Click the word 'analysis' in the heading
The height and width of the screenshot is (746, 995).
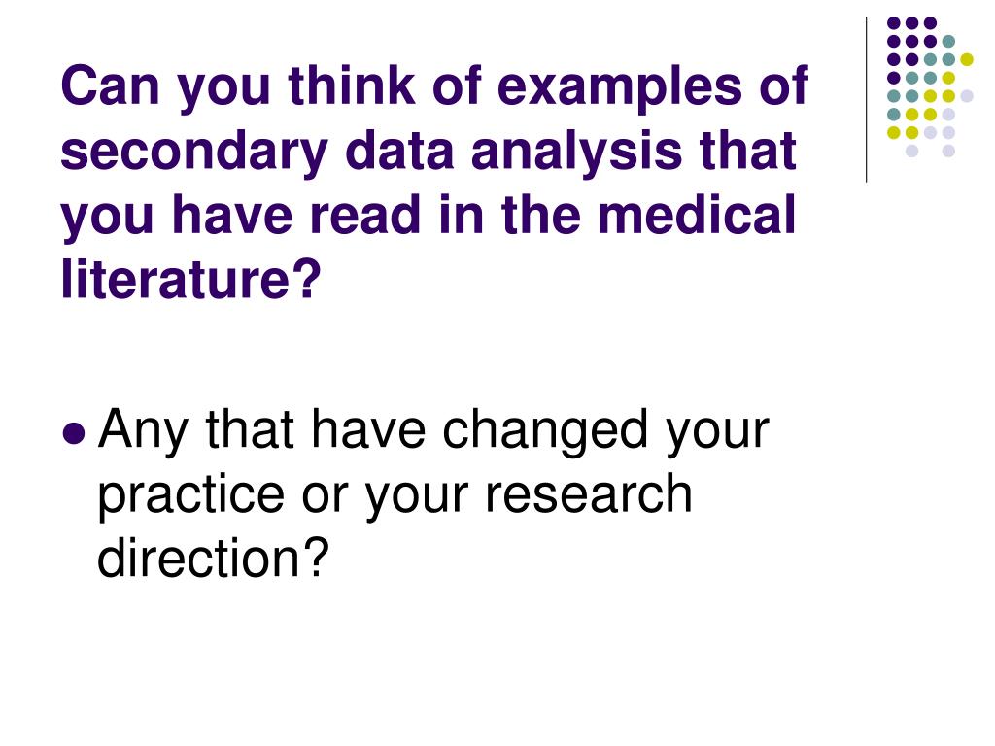[577, 153]
